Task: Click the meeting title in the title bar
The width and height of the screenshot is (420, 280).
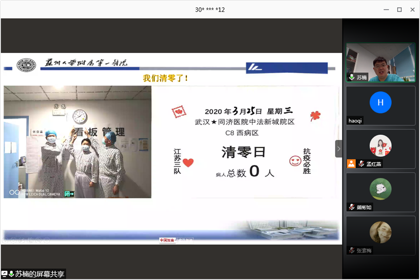Action: click(x=210, y=10)
